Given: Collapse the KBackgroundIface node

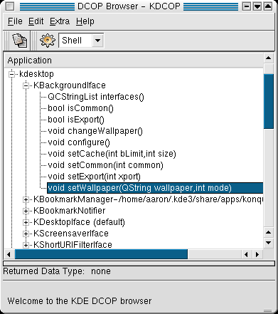Looking at the screenshot, I should pyautogui.click(x=26, y=85).
